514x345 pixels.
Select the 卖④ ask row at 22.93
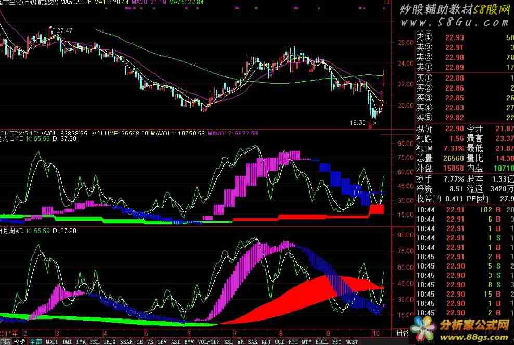click(x=465, y=37)
